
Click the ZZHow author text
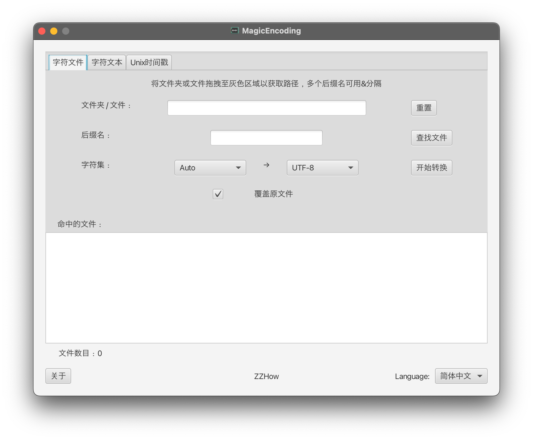point(266,376)
